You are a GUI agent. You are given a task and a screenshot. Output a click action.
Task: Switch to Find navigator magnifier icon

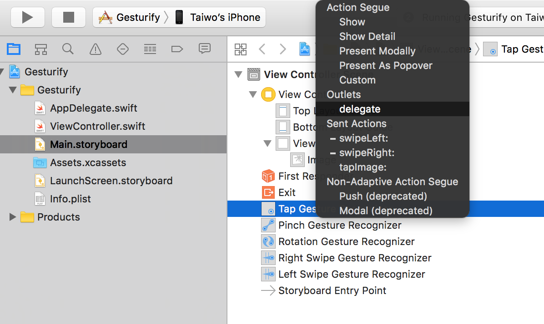(68, 49)
